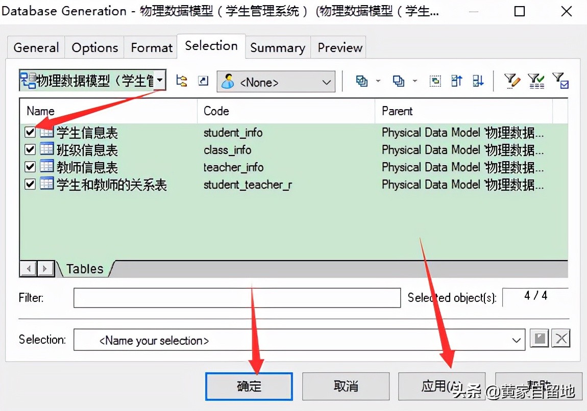The image size is (587, 411).
Task: Click the include shortcuts icon
Action: coord(203,81)
